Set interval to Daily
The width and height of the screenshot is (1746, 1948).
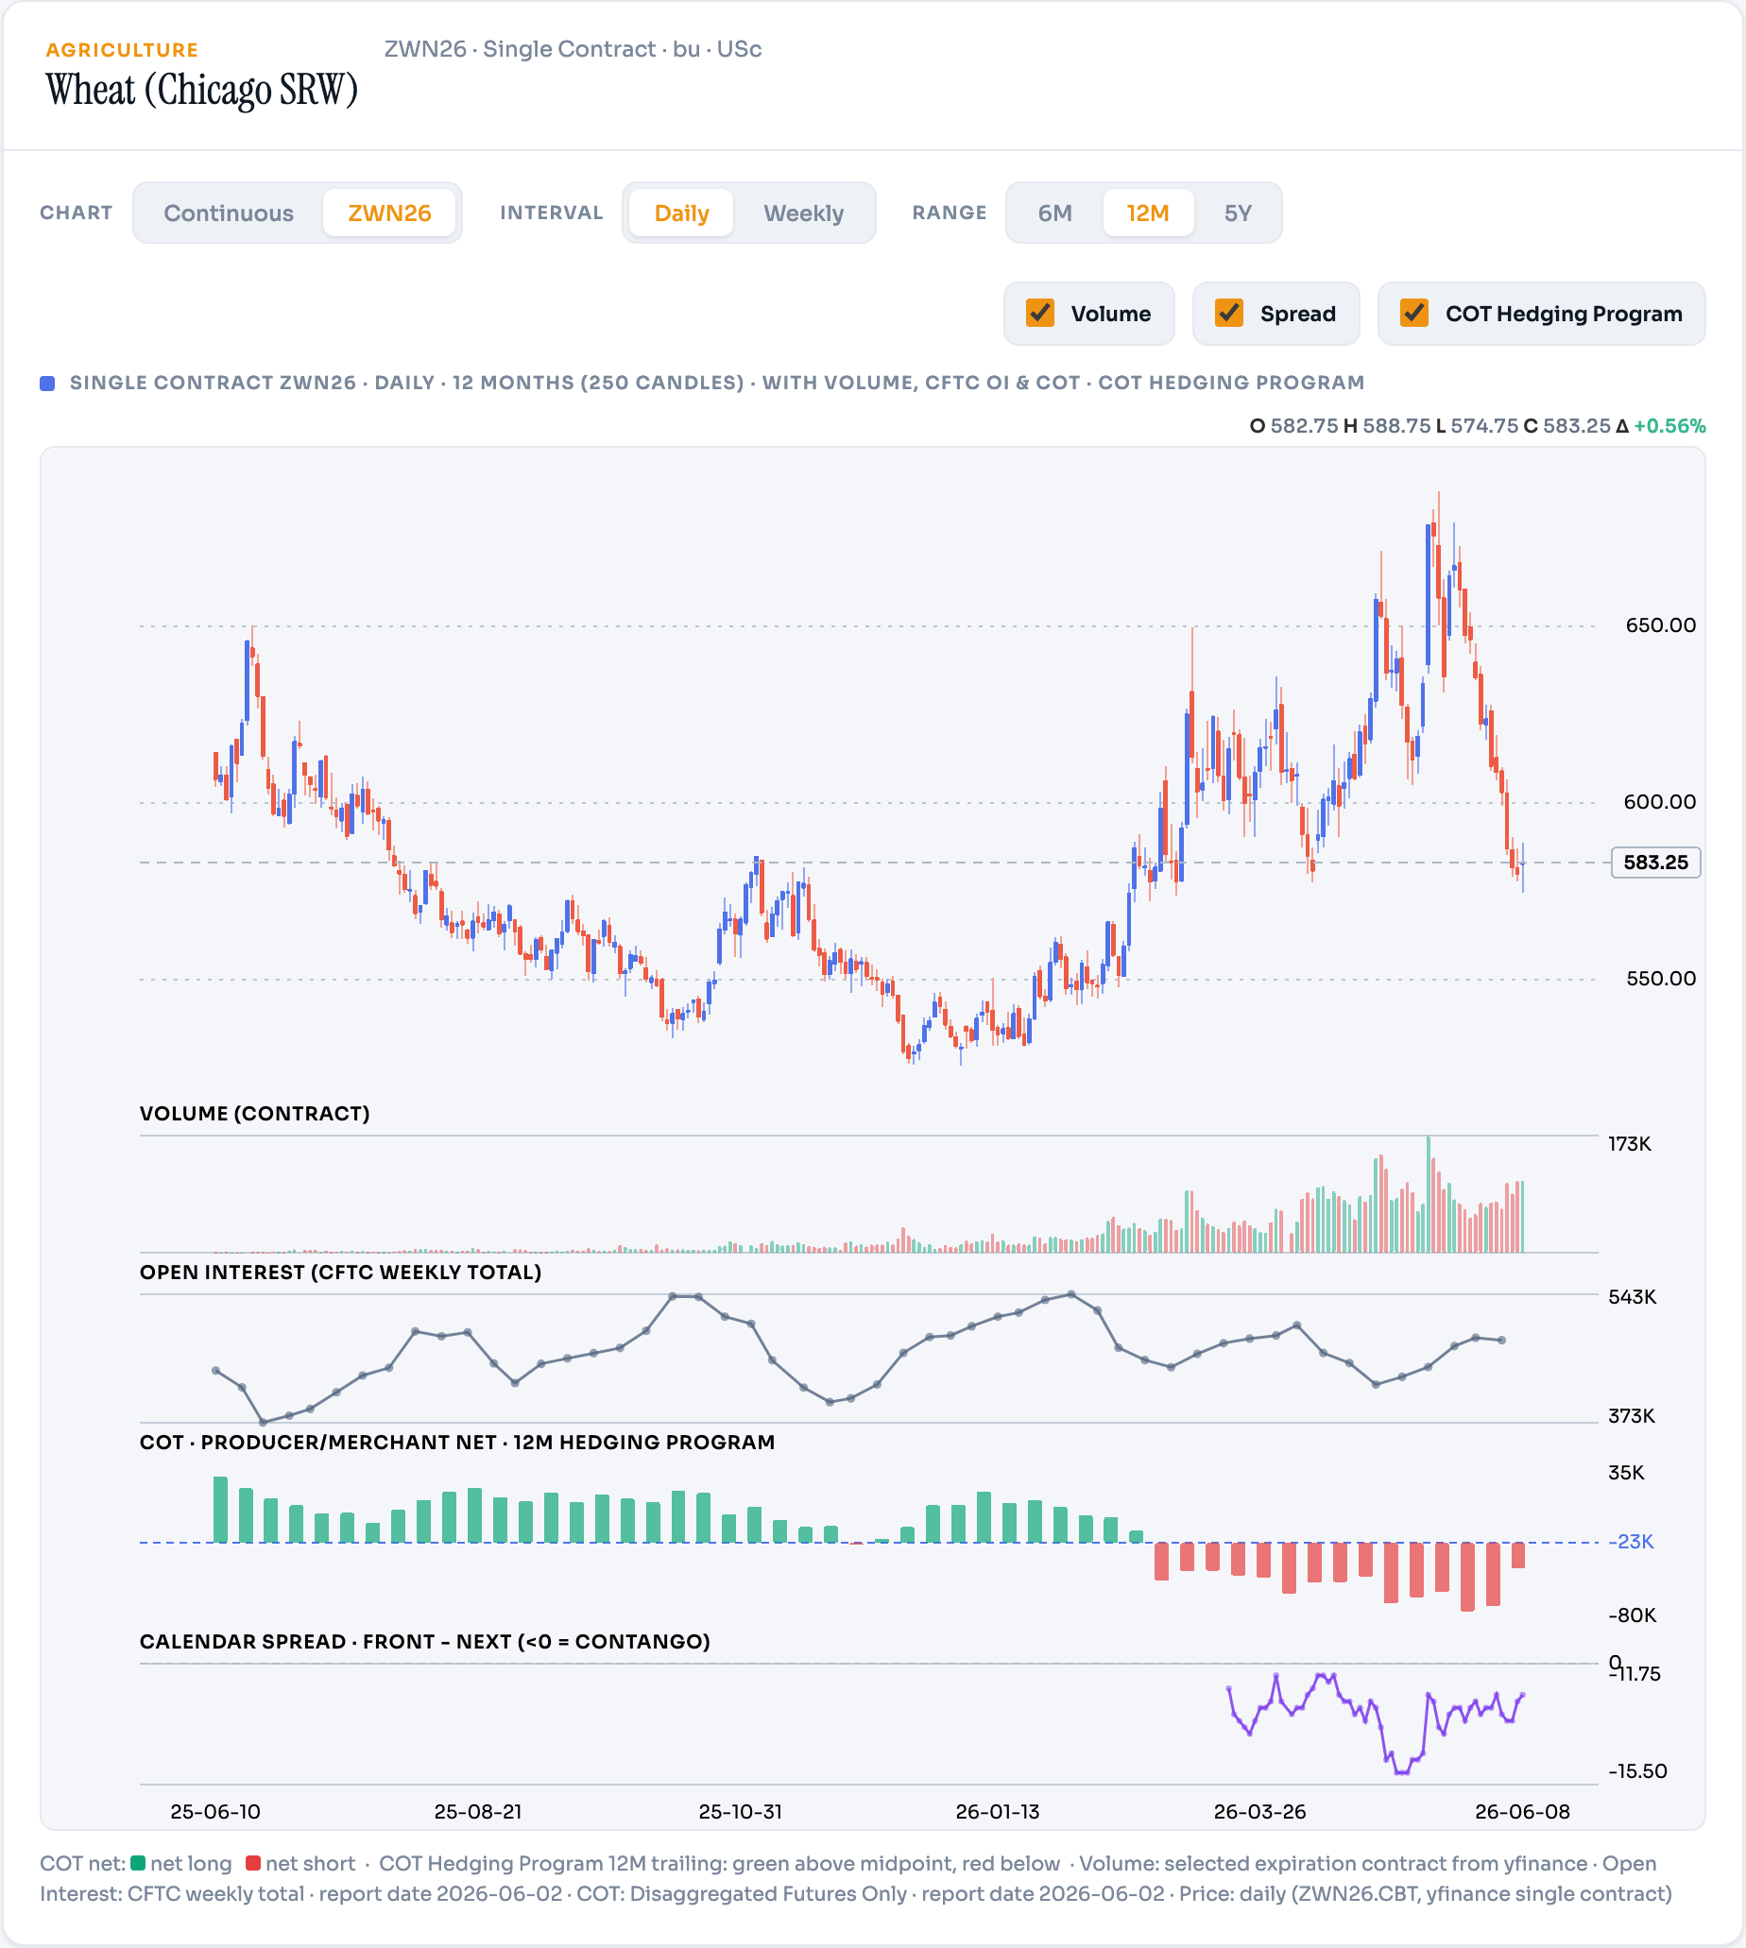click(681, 213)
